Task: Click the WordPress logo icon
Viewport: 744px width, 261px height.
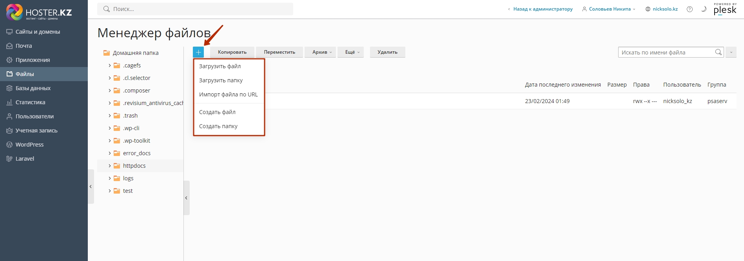Action: (x=9, y=145)
